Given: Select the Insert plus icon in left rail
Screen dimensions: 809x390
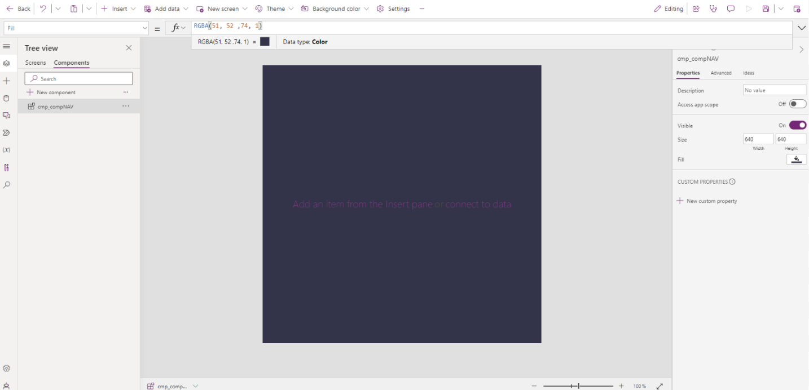Looking at the screenshot, I should tap(7, 81).
